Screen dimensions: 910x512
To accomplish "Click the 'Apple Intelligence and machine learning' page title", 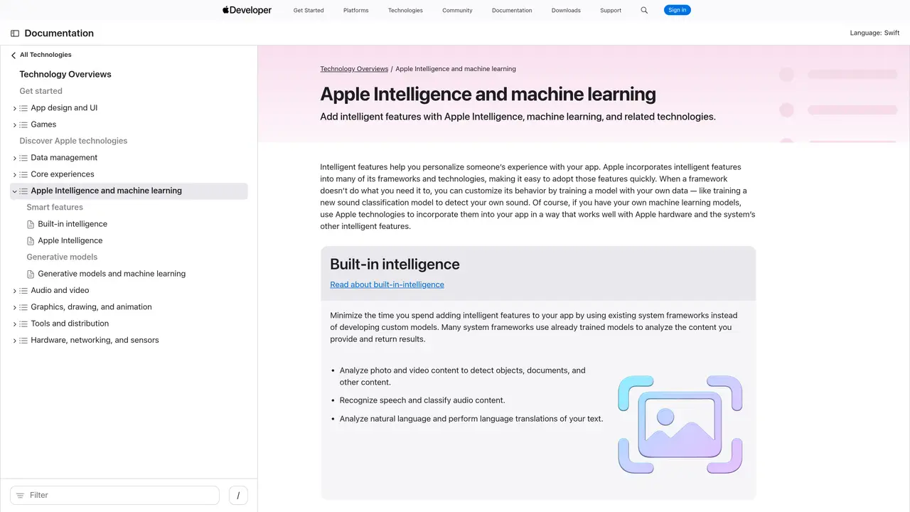I will coord(488,94).
